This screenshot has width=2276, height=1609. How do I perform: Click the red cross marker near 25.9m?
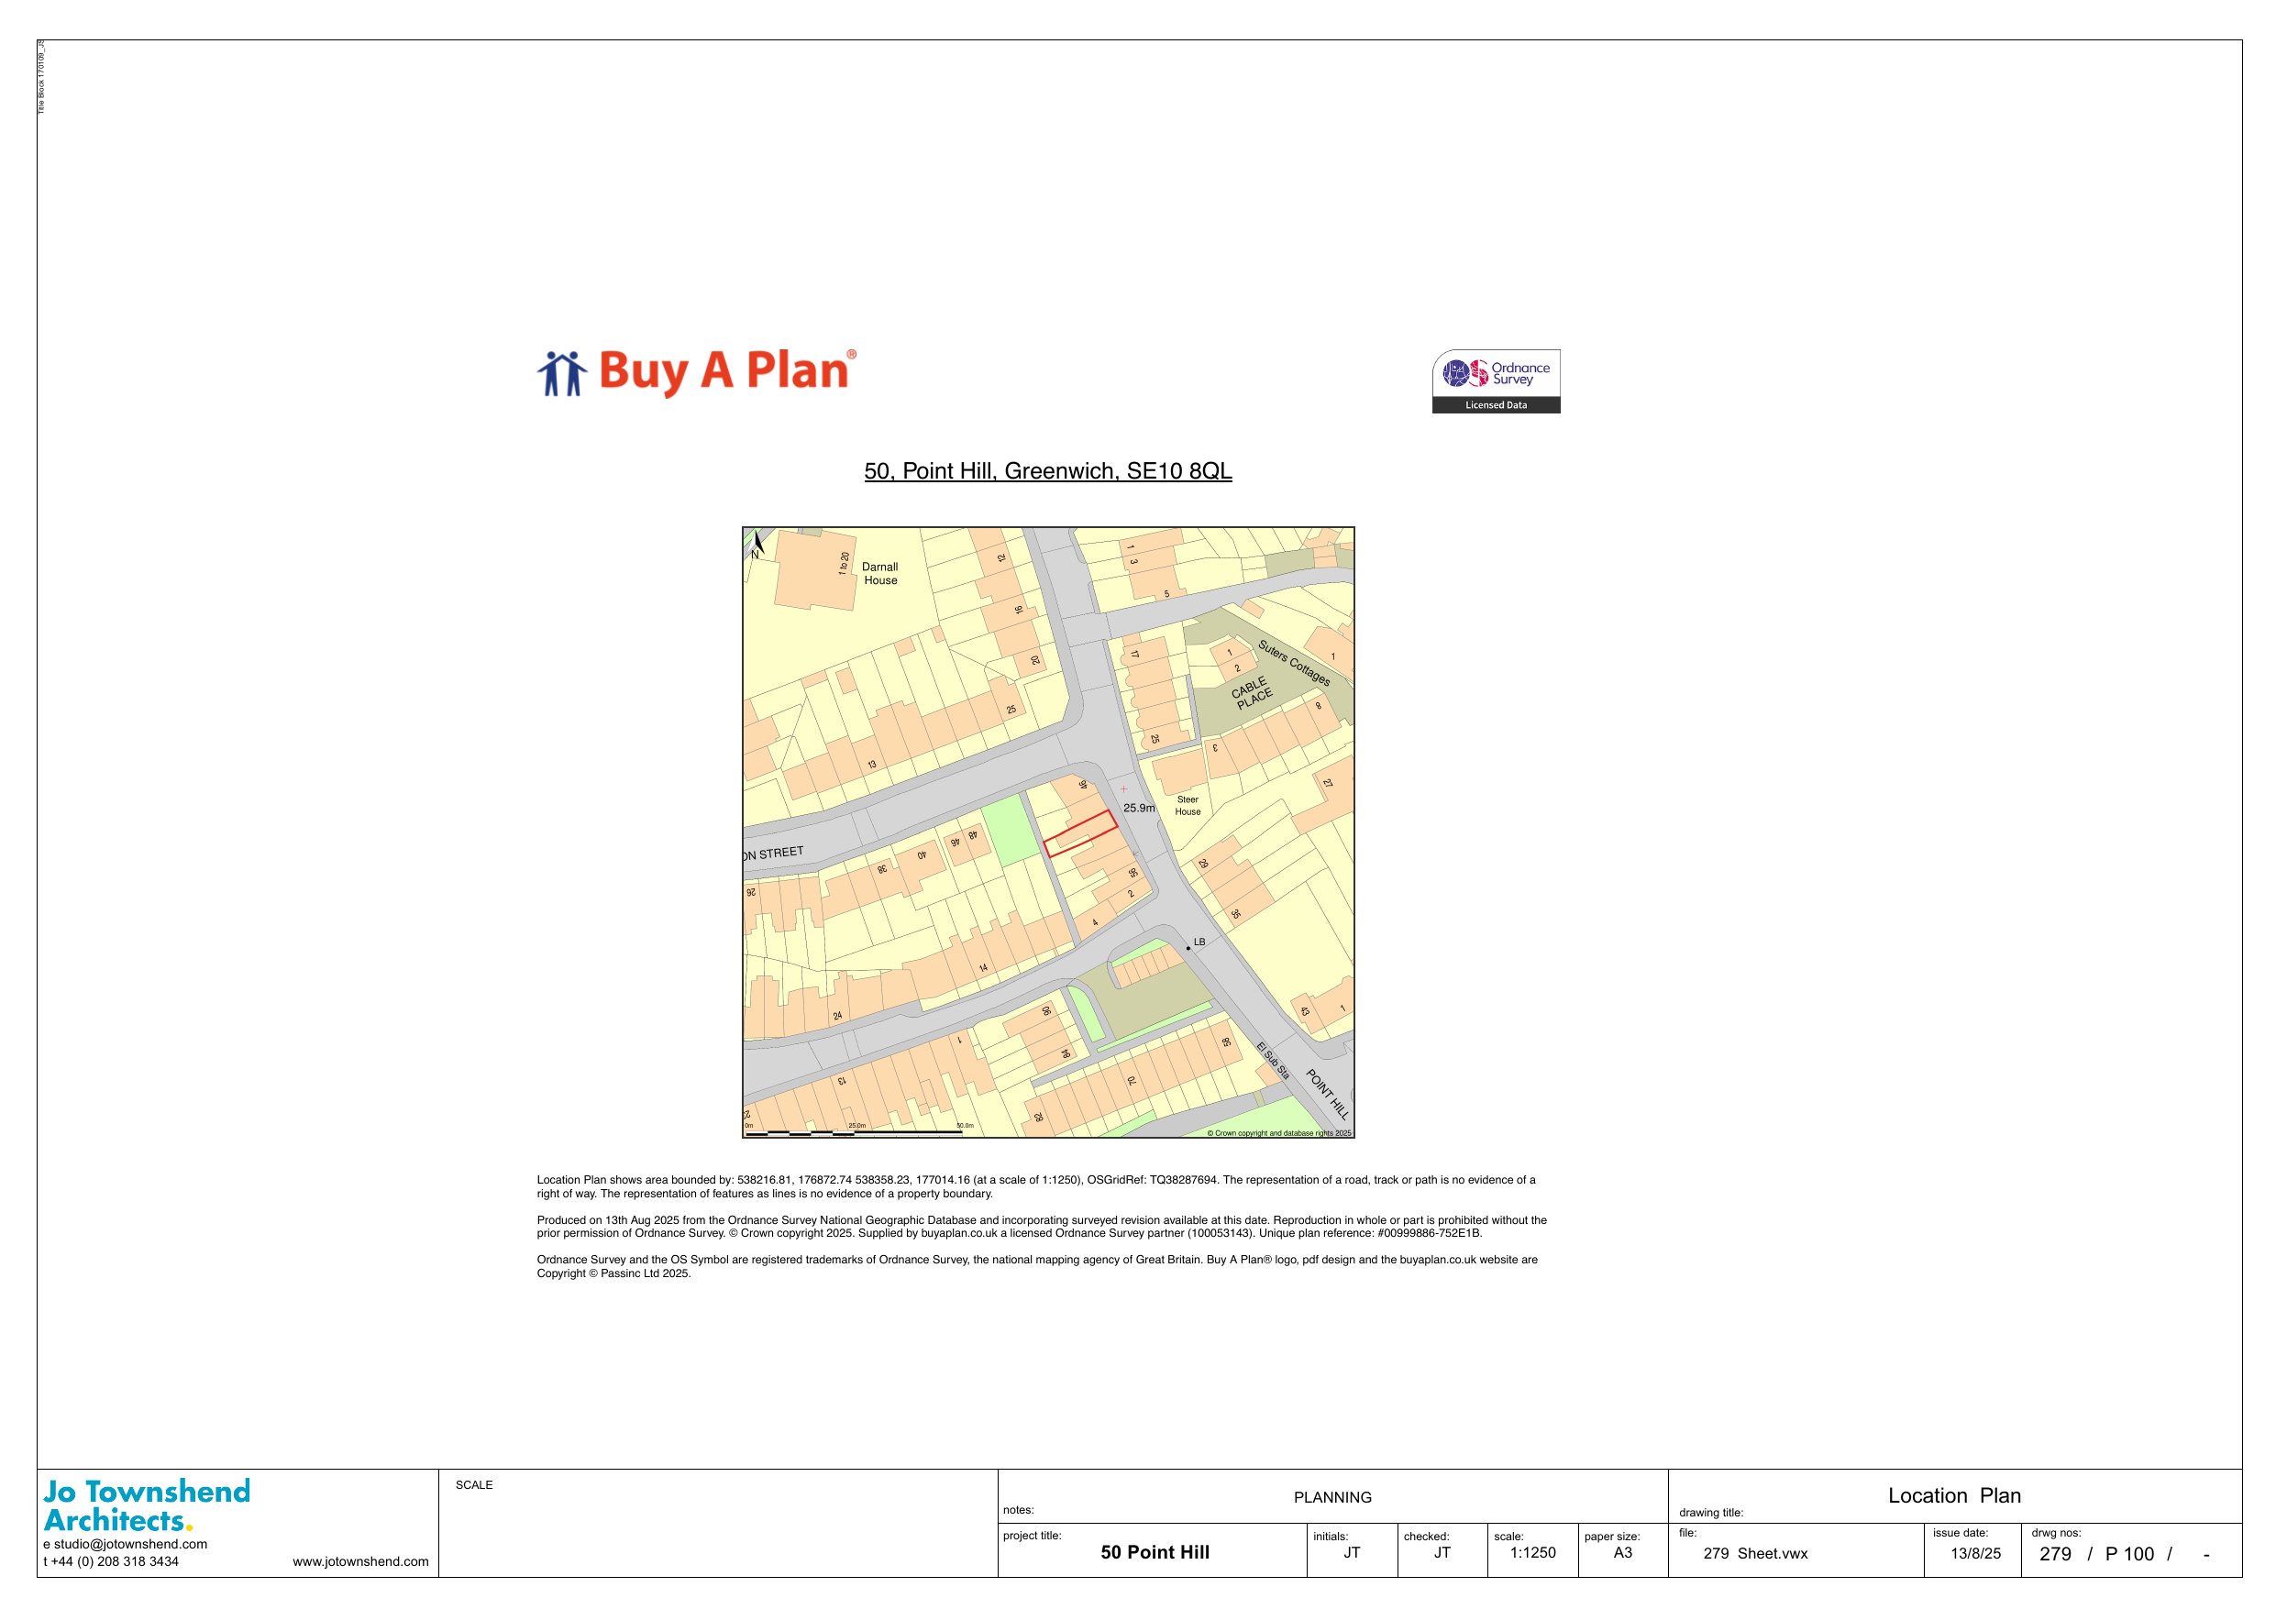coord(1123,789)
